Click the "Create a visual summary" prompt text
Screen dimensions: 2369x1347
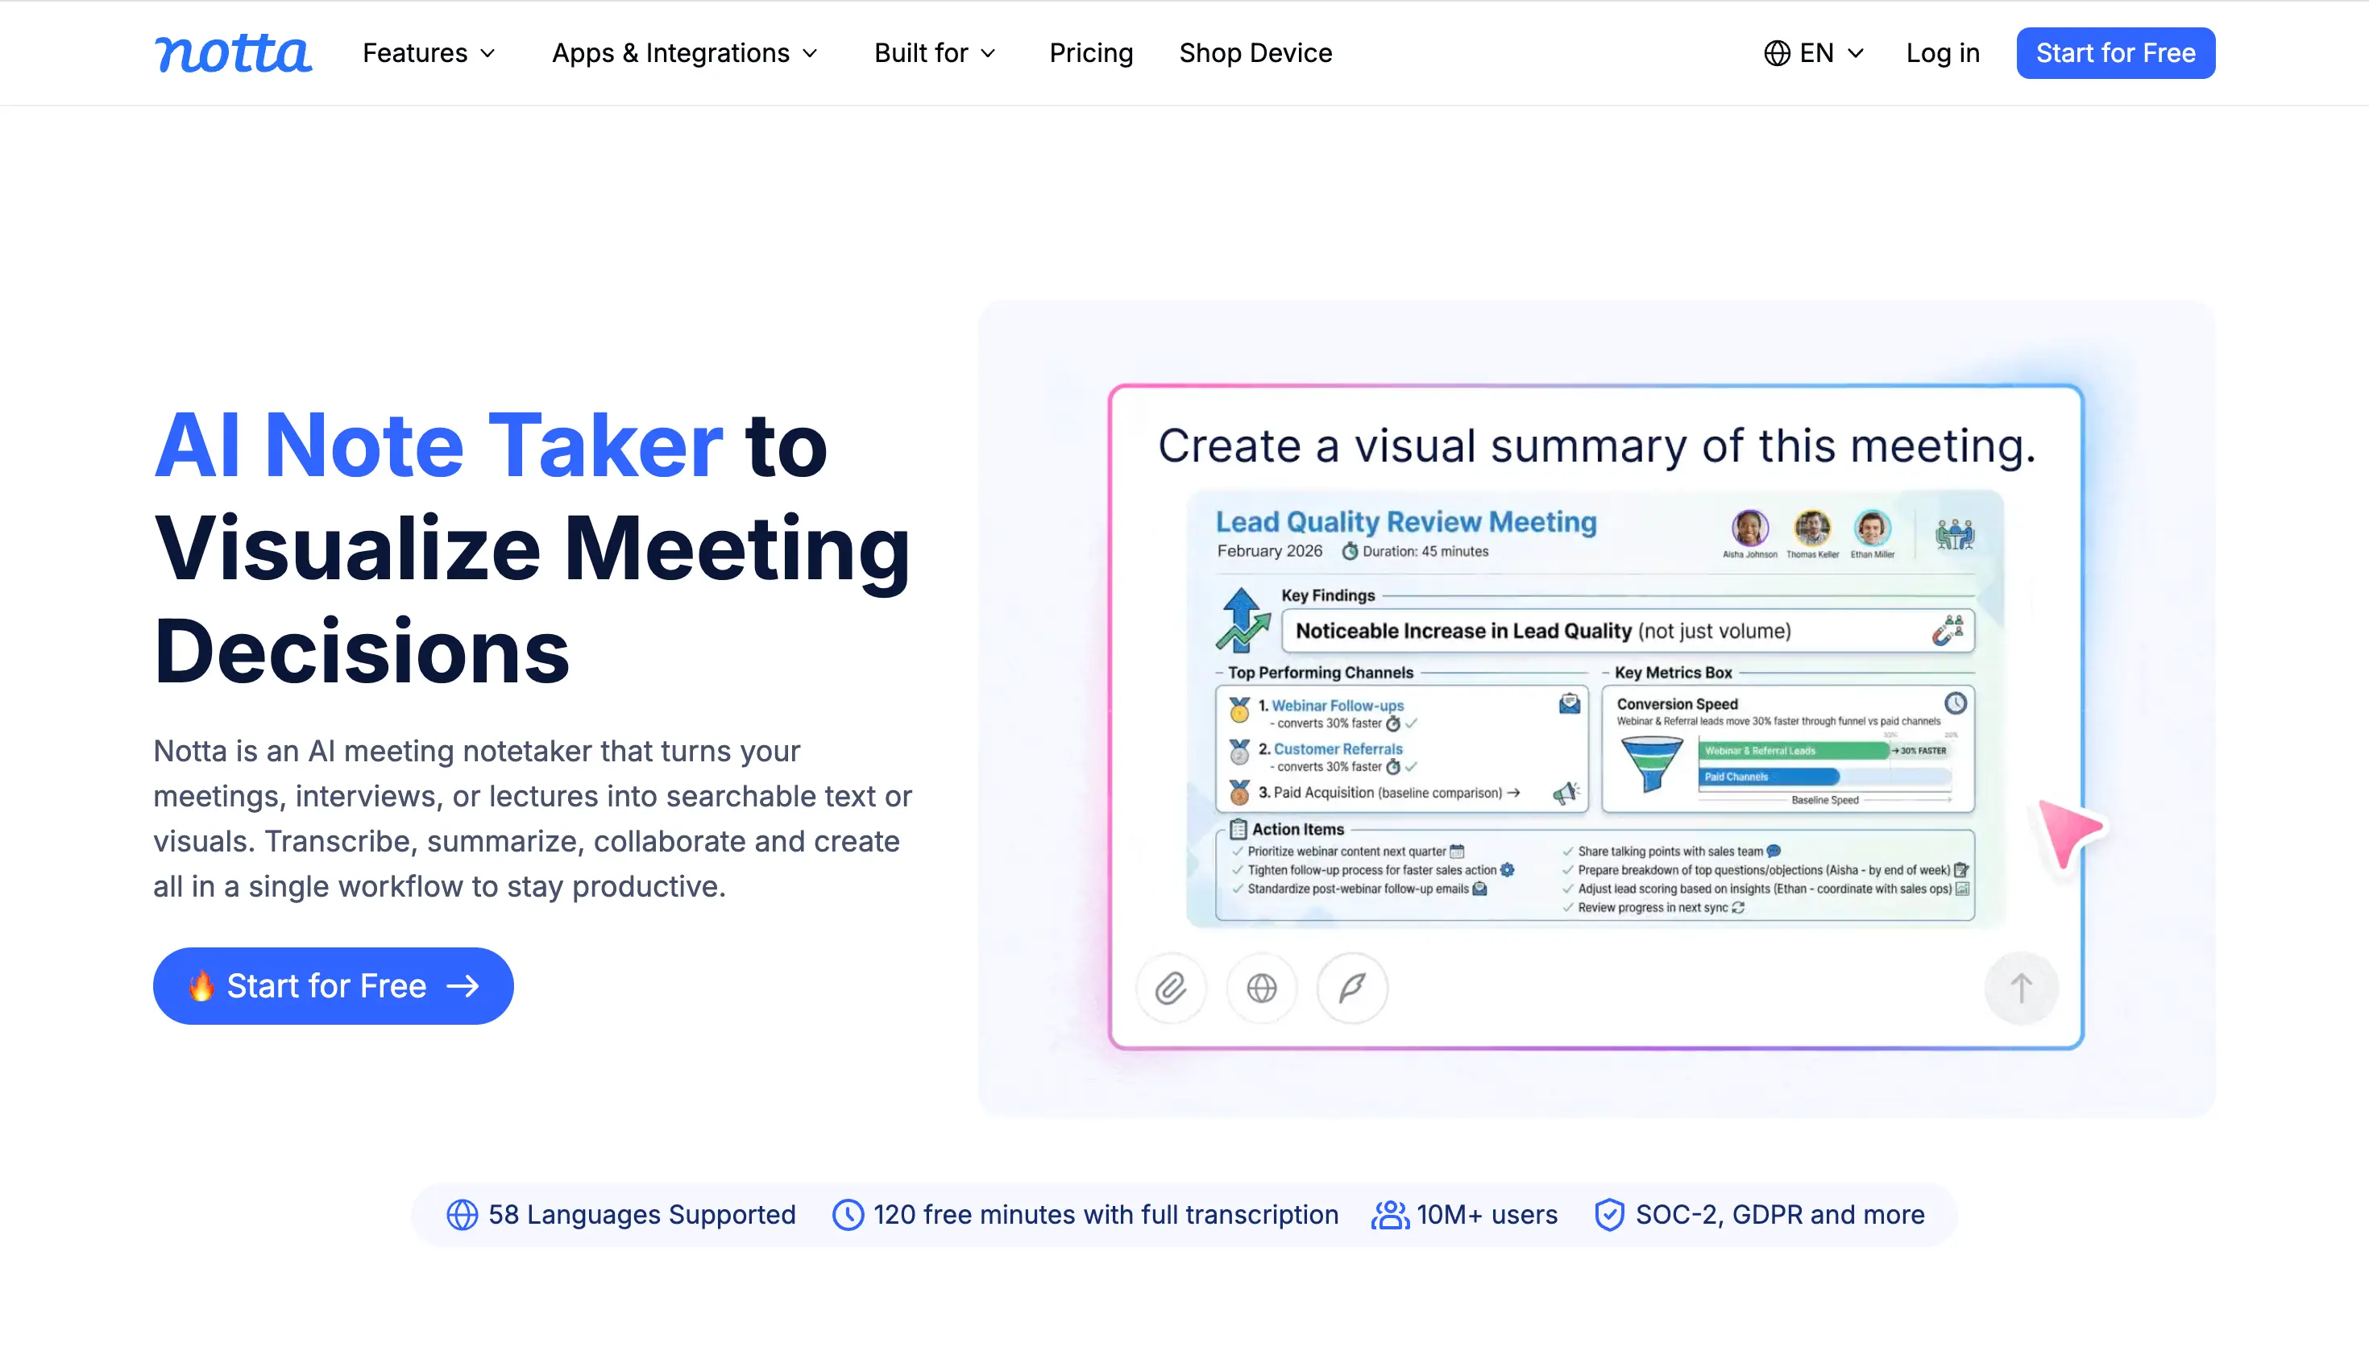pos(1596,446)
